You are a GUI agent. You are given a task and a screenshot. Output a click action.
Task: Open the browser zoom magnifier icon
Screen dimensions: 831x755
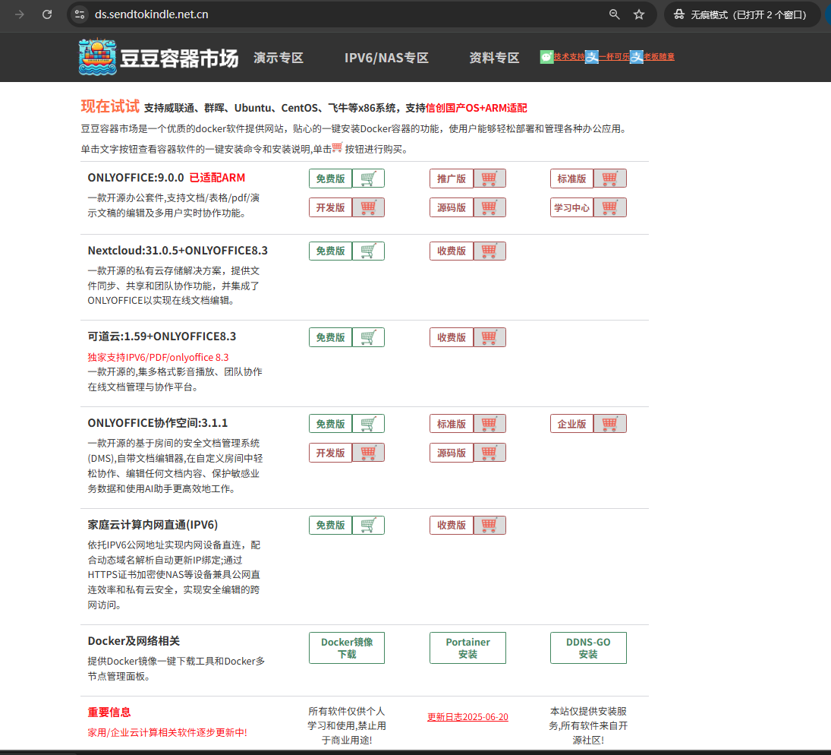click(614, 14)
